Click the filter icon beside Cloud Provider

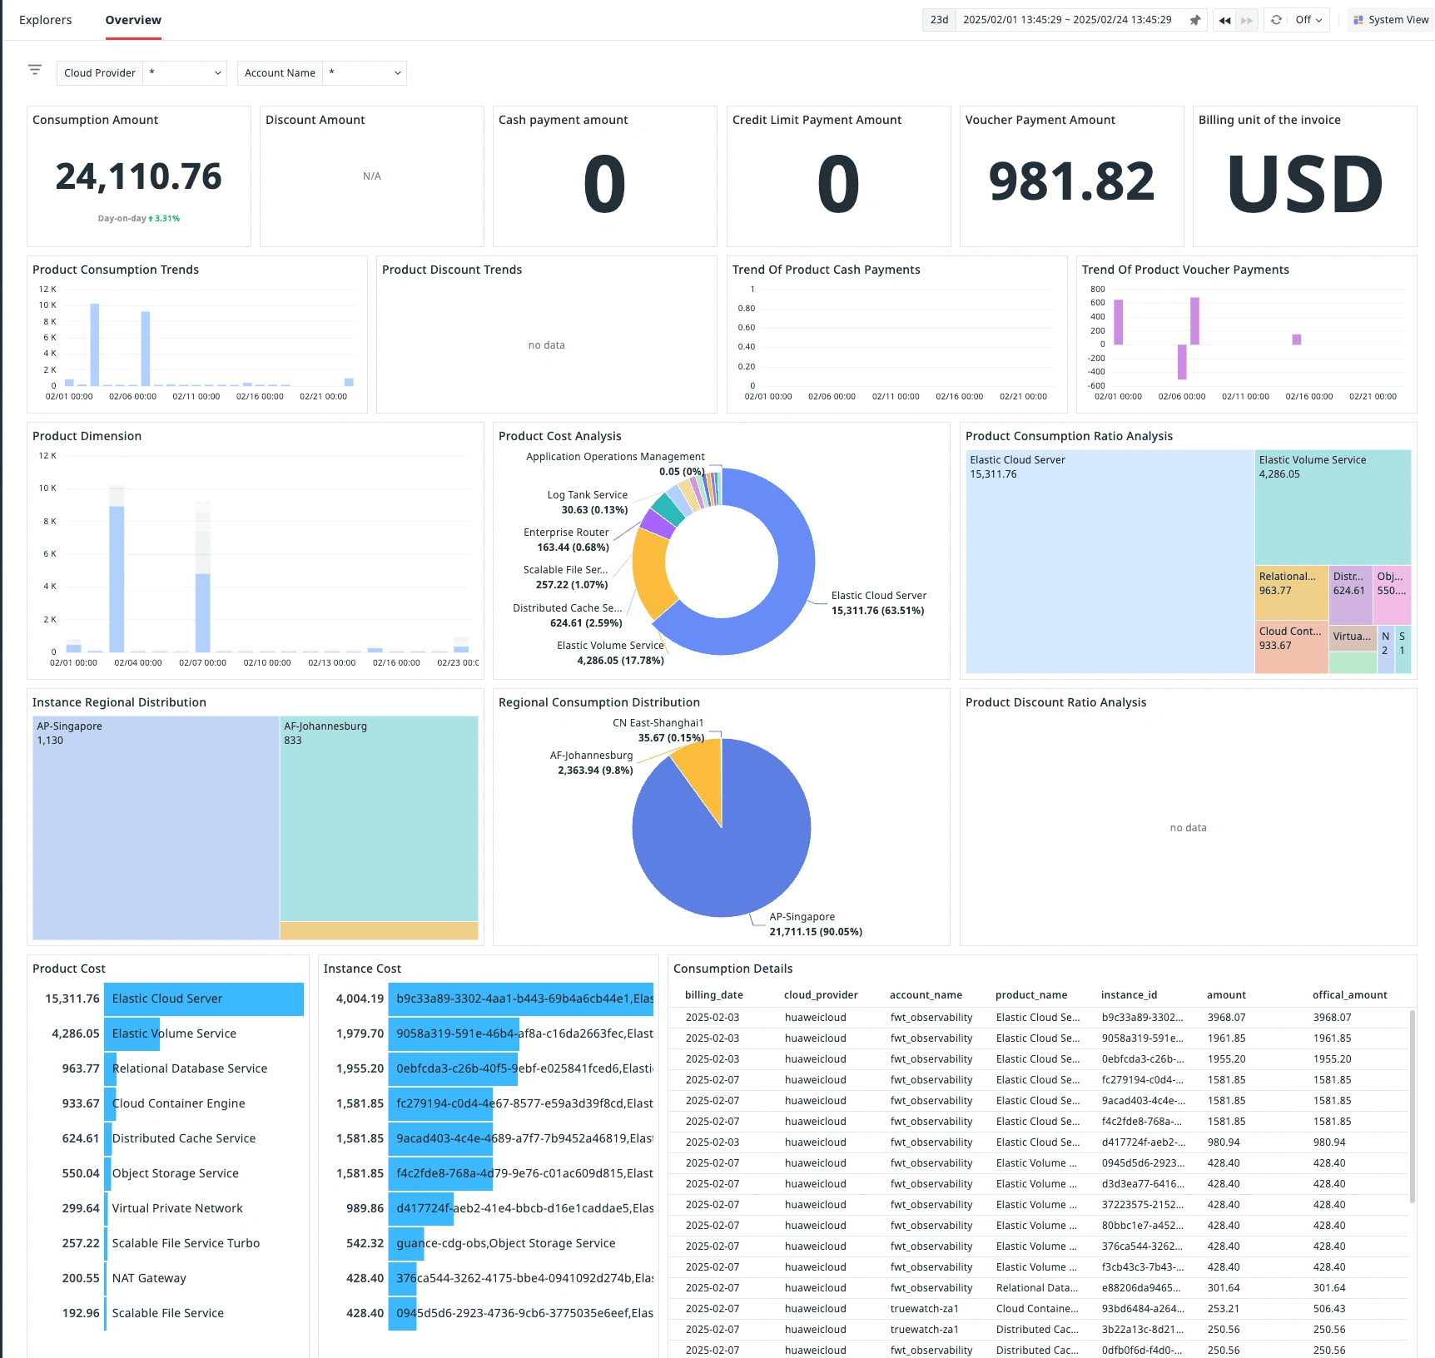tap(35, 71)
